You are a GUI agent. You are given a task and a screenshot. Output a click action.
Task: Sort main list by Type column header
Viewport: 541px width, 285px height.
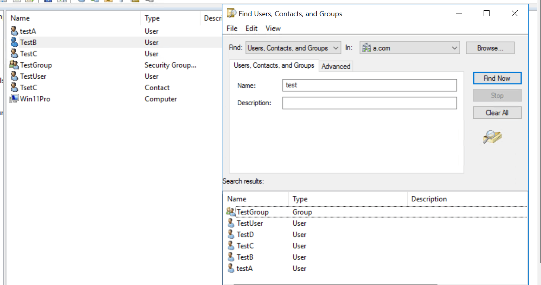tap(171, 18)
